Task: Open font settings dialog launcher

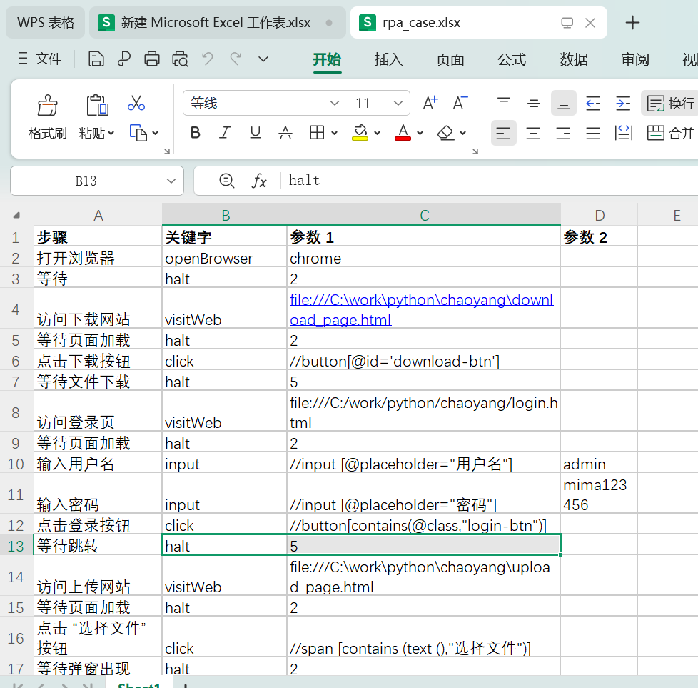Action: [x=475, y=151]
